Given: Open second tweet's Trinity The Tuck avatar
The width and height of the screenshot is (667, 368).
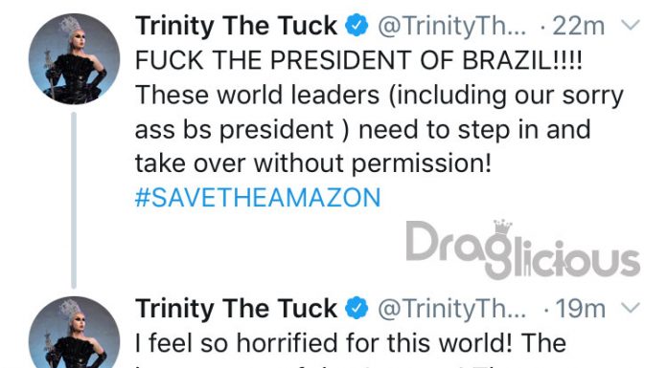Looking at the screenshot, I should click(74, 332).
